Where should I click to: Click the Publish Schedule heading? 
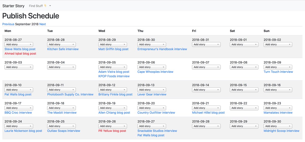tap(31, 16)
